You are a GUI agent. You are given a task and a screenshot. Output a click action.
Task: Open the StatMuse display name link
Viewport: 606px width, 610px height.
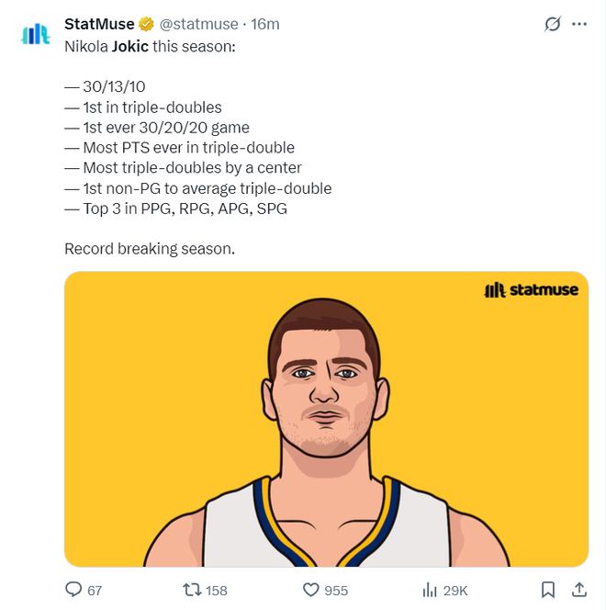coord(99,24)
